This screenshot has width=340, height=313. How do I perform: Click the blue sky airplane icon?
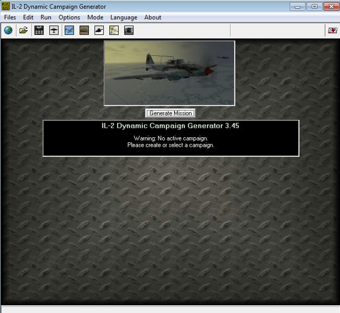70,30
